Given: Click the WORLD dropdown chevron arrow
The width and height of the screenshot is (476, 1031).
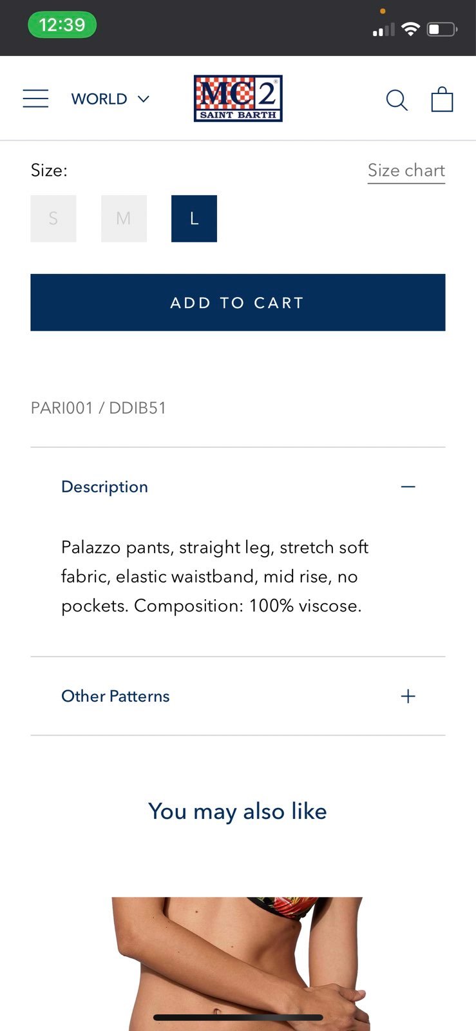Looking at the screenshot, I should click(144, 99).
